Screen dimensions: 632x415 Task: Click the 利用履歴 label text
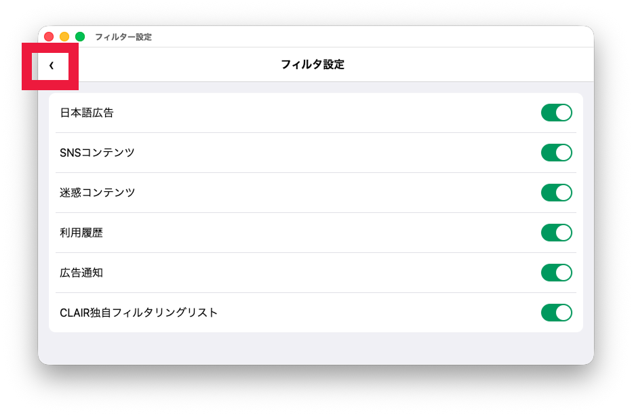tap(81, 233)
